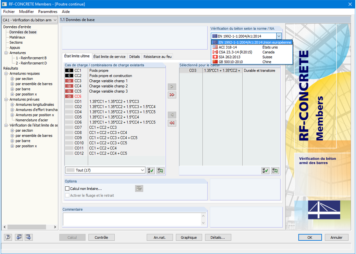This screenshot has height=254, width=356.
Task: Open the Modifier menu
Action: pos(26,12)
